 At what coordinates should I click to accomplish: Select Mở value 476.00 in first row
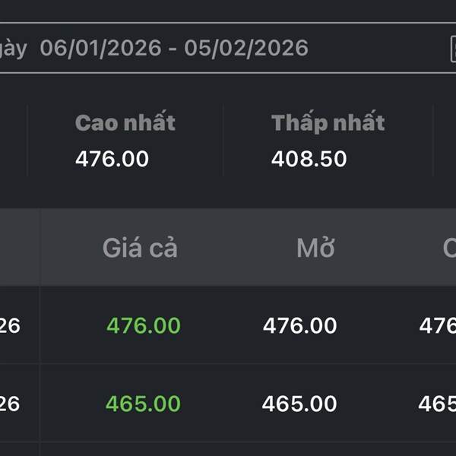299,326
